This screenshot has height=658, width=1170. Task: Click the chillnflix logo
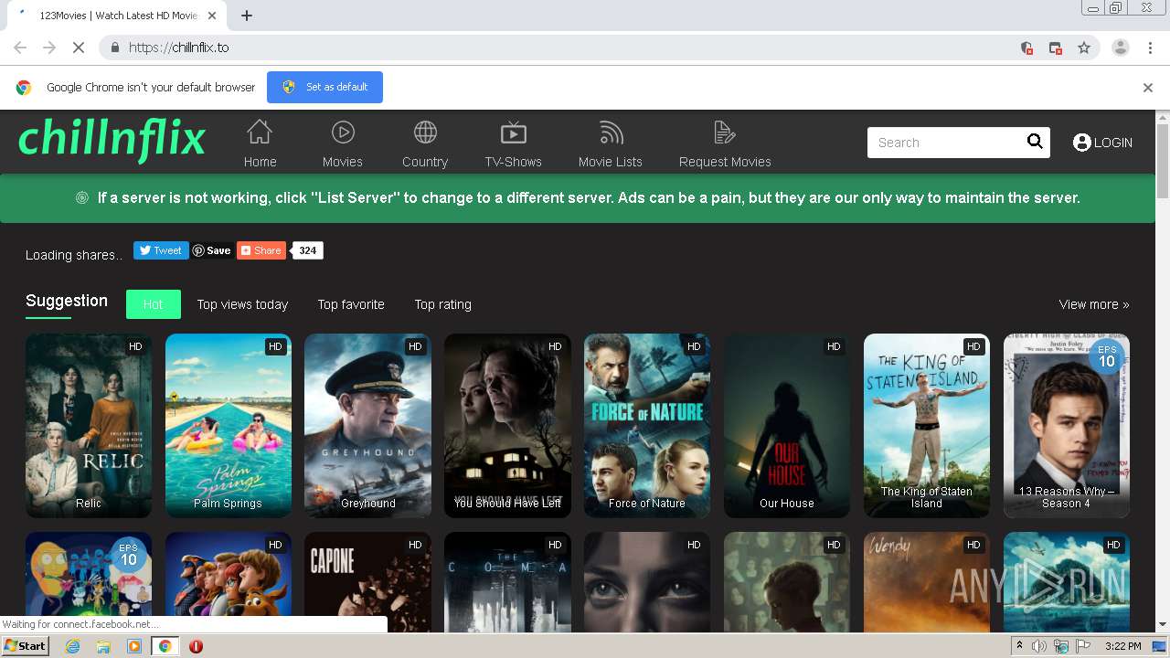[x=112, y=140]
